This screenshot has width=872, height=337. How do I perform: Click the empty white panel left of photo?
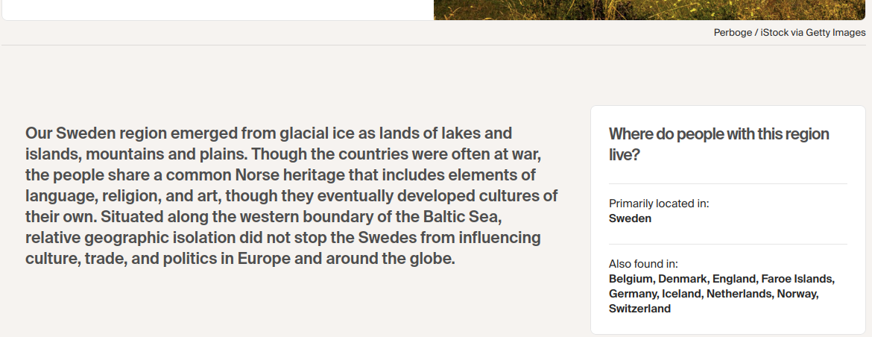216,9
